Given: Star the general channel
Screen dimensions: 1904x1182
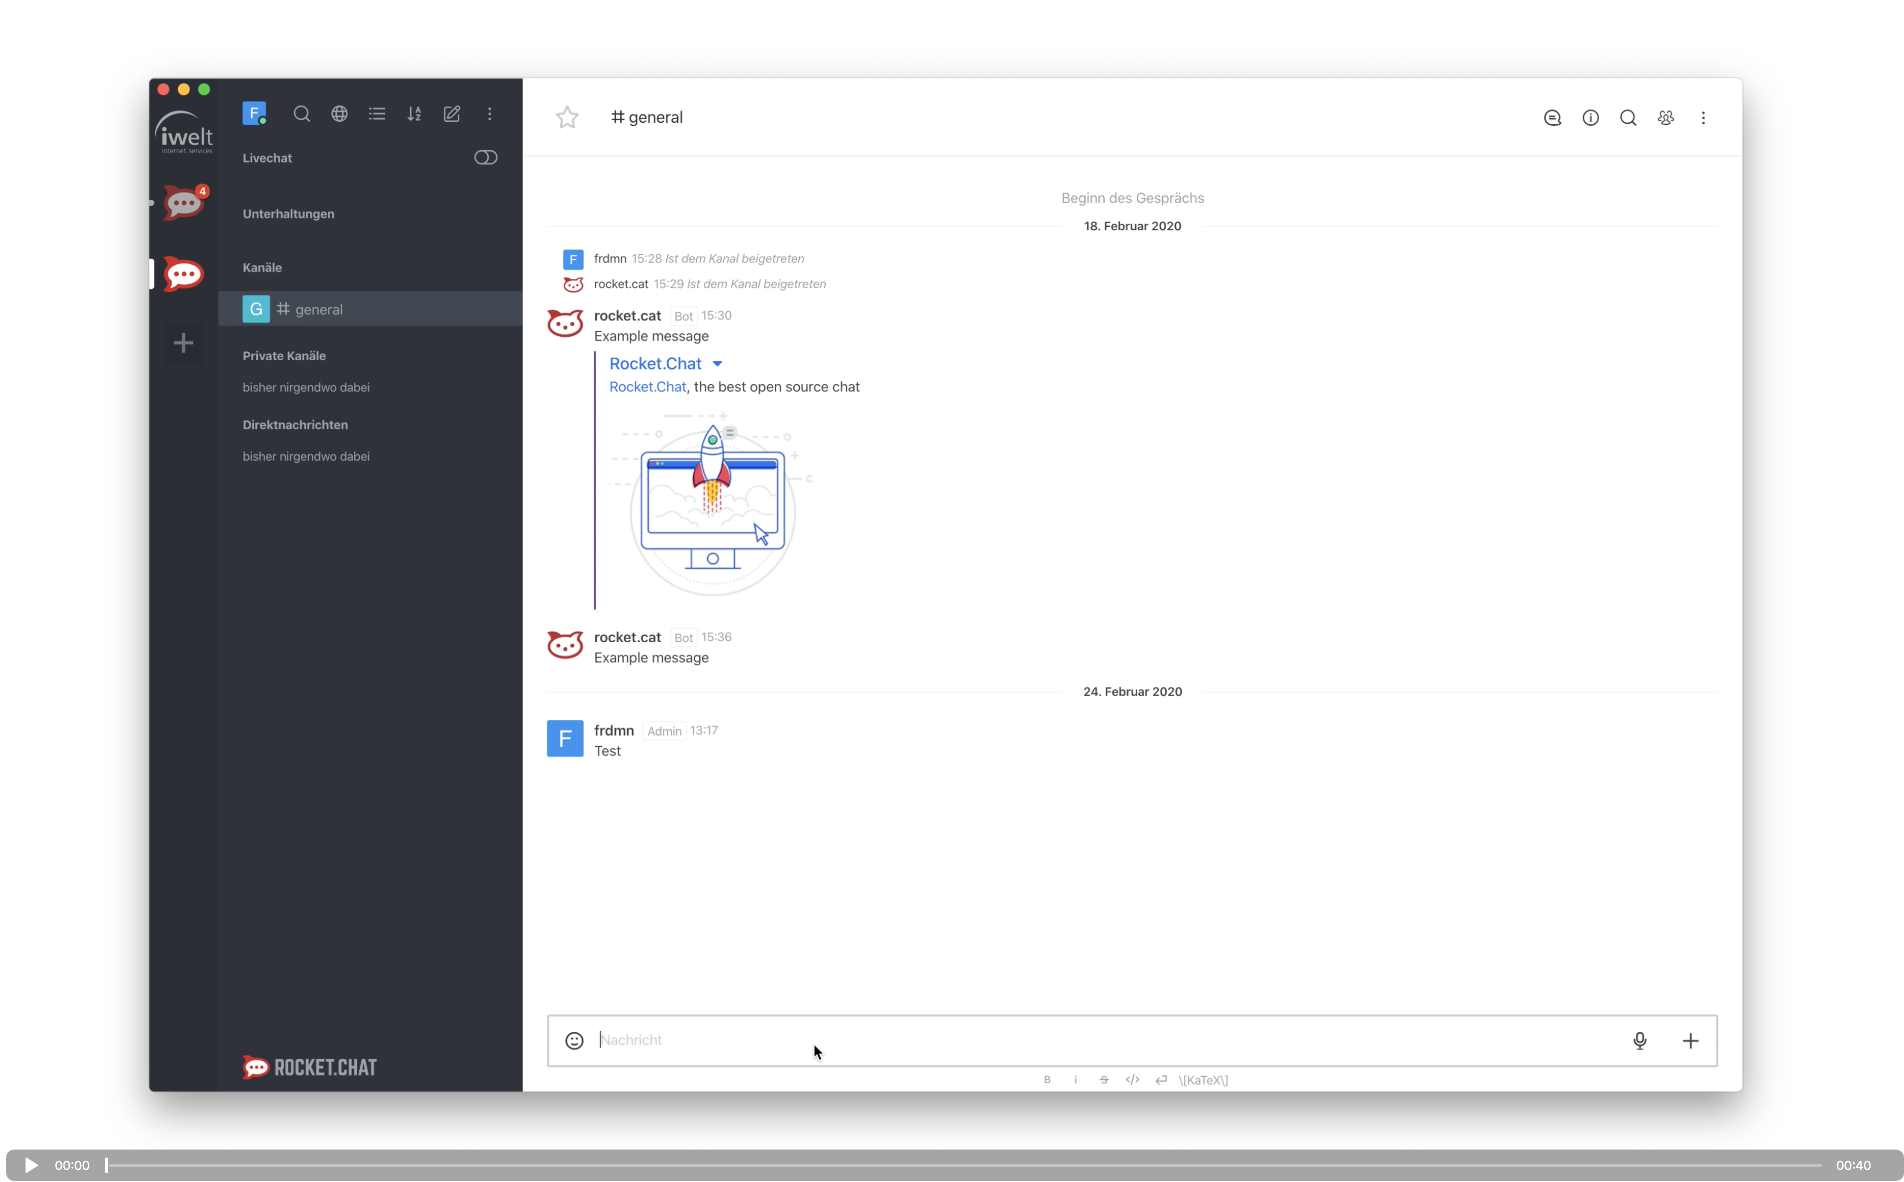Looking at the screenshot, I should [x=567, y=117].
